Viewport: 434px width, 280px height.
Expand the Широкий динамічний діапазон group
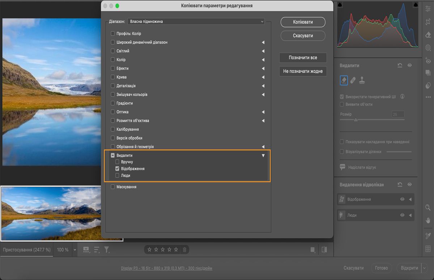coord(263,42)
